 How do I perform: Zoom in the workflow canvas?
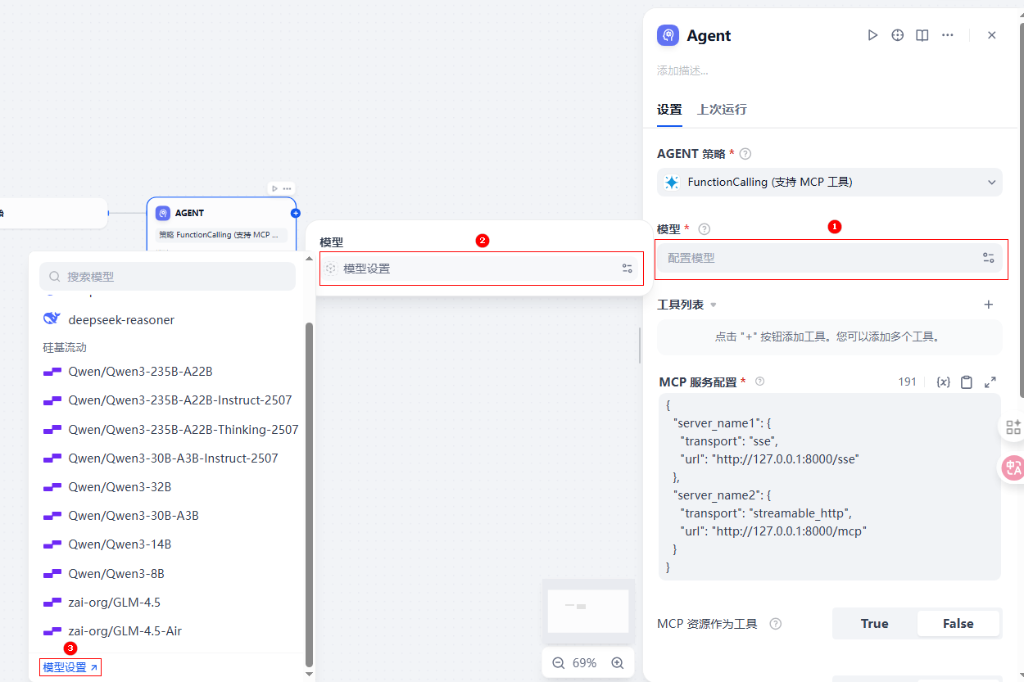coord(618,663)
